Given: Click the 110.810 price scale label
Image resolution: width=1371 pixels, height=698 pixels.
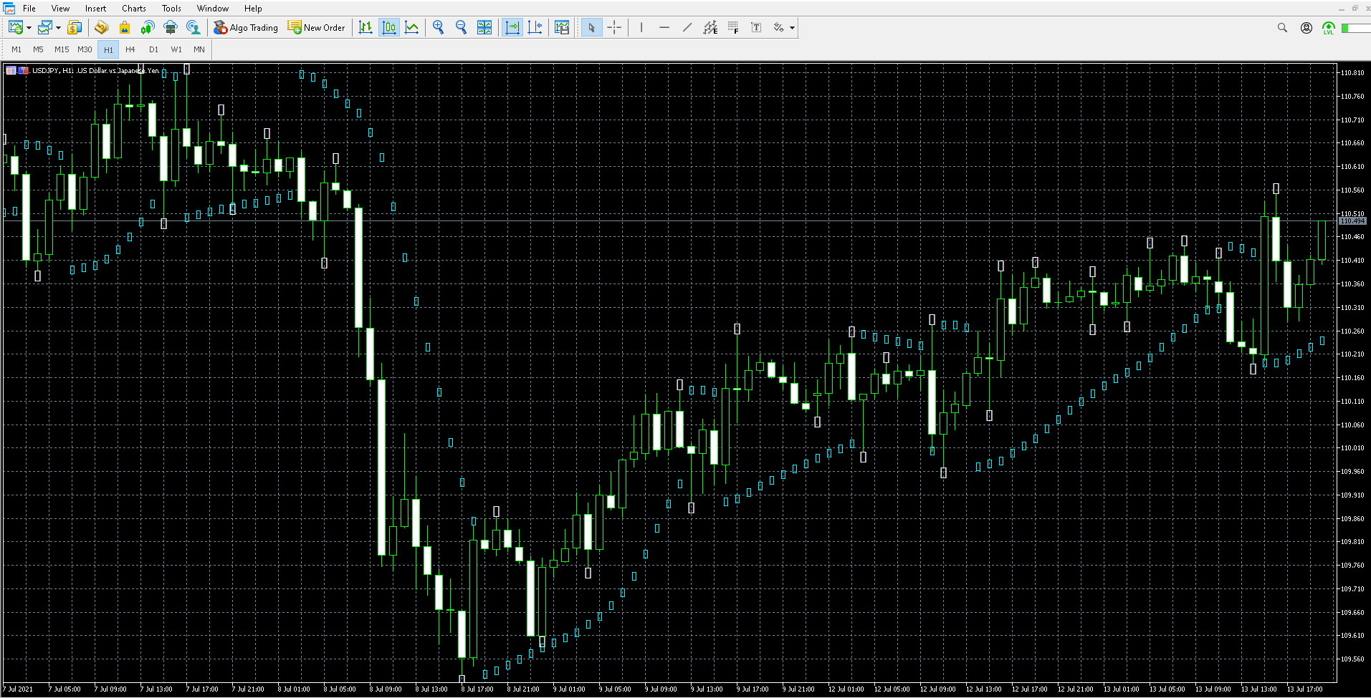Looking at the screenshot, I should 1353,73.
